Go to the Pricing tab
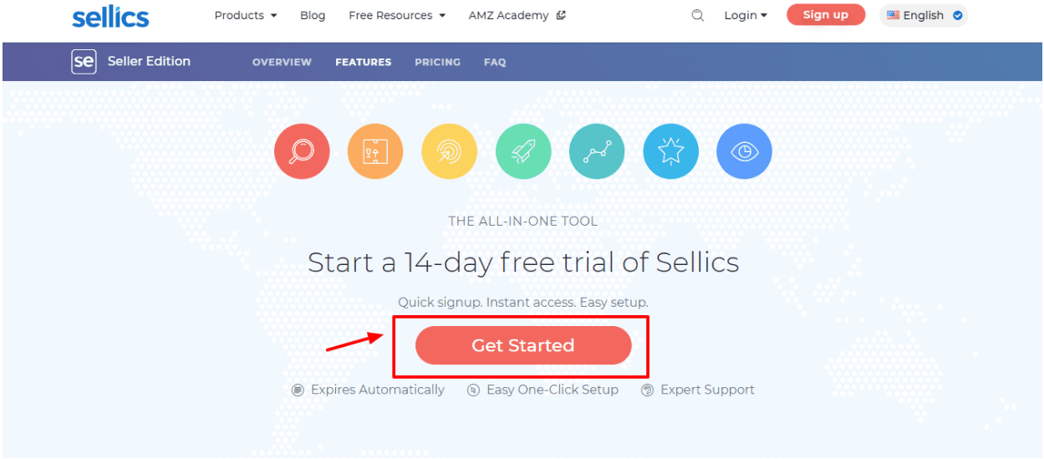The image size is (1044, 459). pos(437,62)
